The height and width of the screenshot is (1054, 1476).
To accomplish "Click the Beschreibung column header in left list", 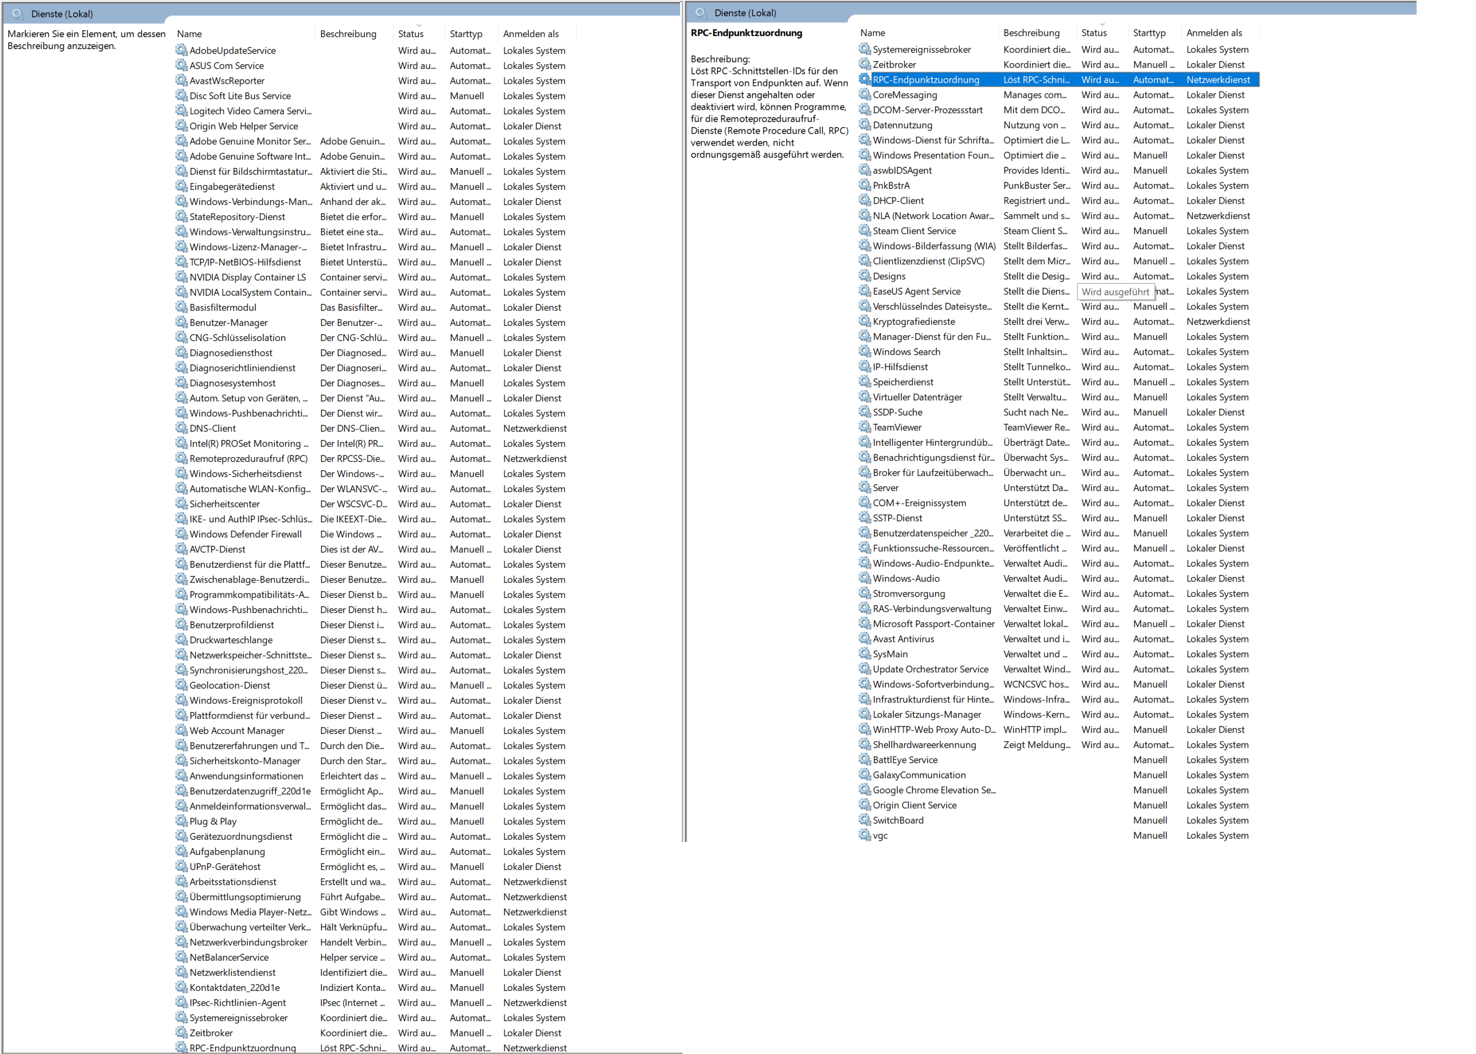I will click(x=348, y=34).
